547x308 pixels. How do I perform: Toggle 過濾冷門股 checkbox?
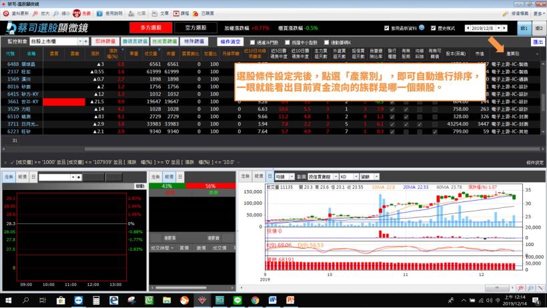(252, 42)
